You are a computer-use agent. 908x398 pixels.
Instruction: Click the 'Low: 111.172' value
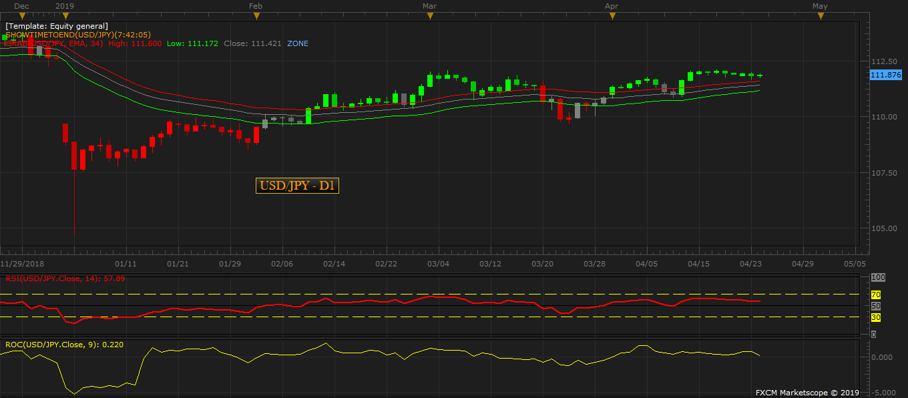click(193, 43)
